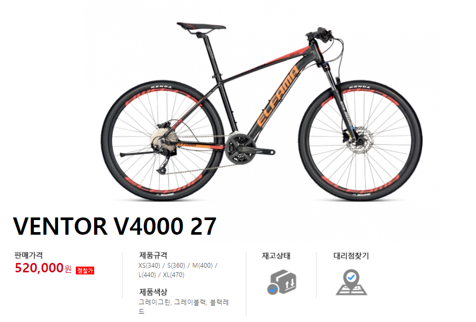Click the XL(470) size option text
Image resolution: width=476 pixels, height=322 pixels.
coord(174,275)
